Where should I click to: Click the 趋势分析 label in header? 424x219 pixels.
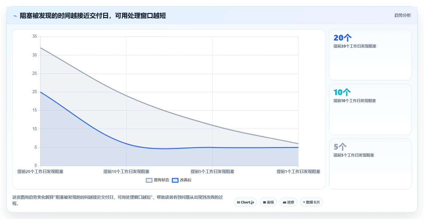pos(403,15)
